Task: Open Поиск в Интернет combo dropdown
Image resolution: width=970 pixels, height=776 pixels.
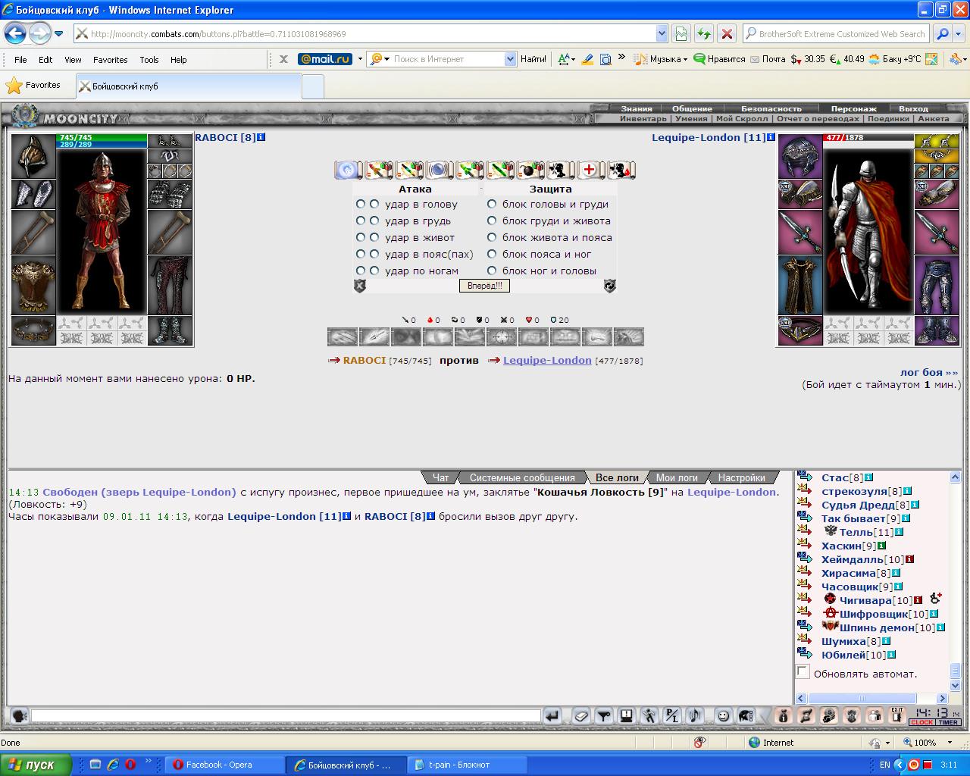Action: (x=510, y=59)
